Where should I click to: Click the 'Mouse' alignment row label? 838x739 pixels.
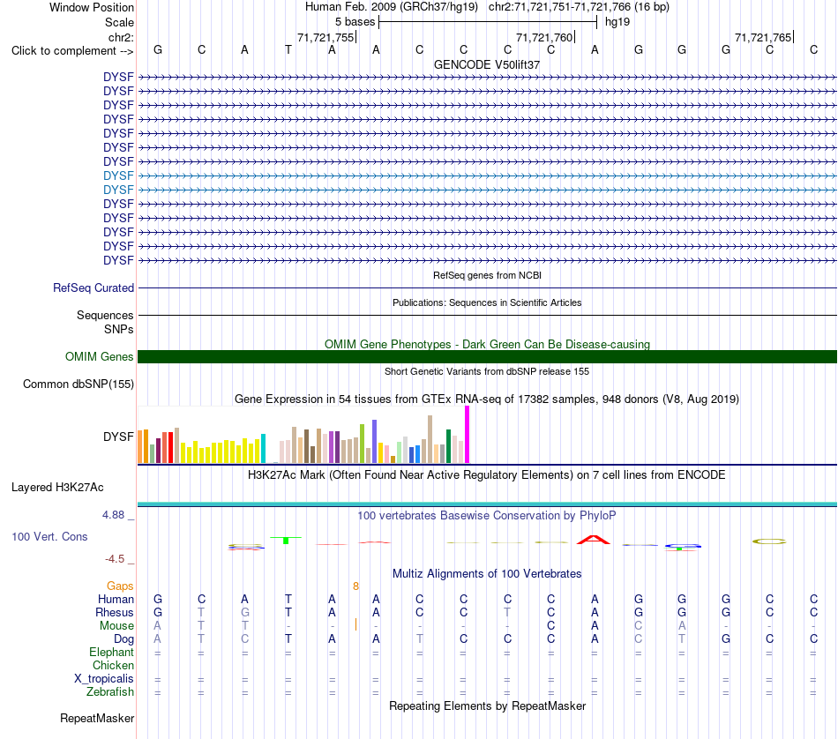116,626
